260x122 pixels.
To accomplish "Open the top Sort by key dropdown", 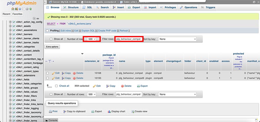I will (177, 39).
